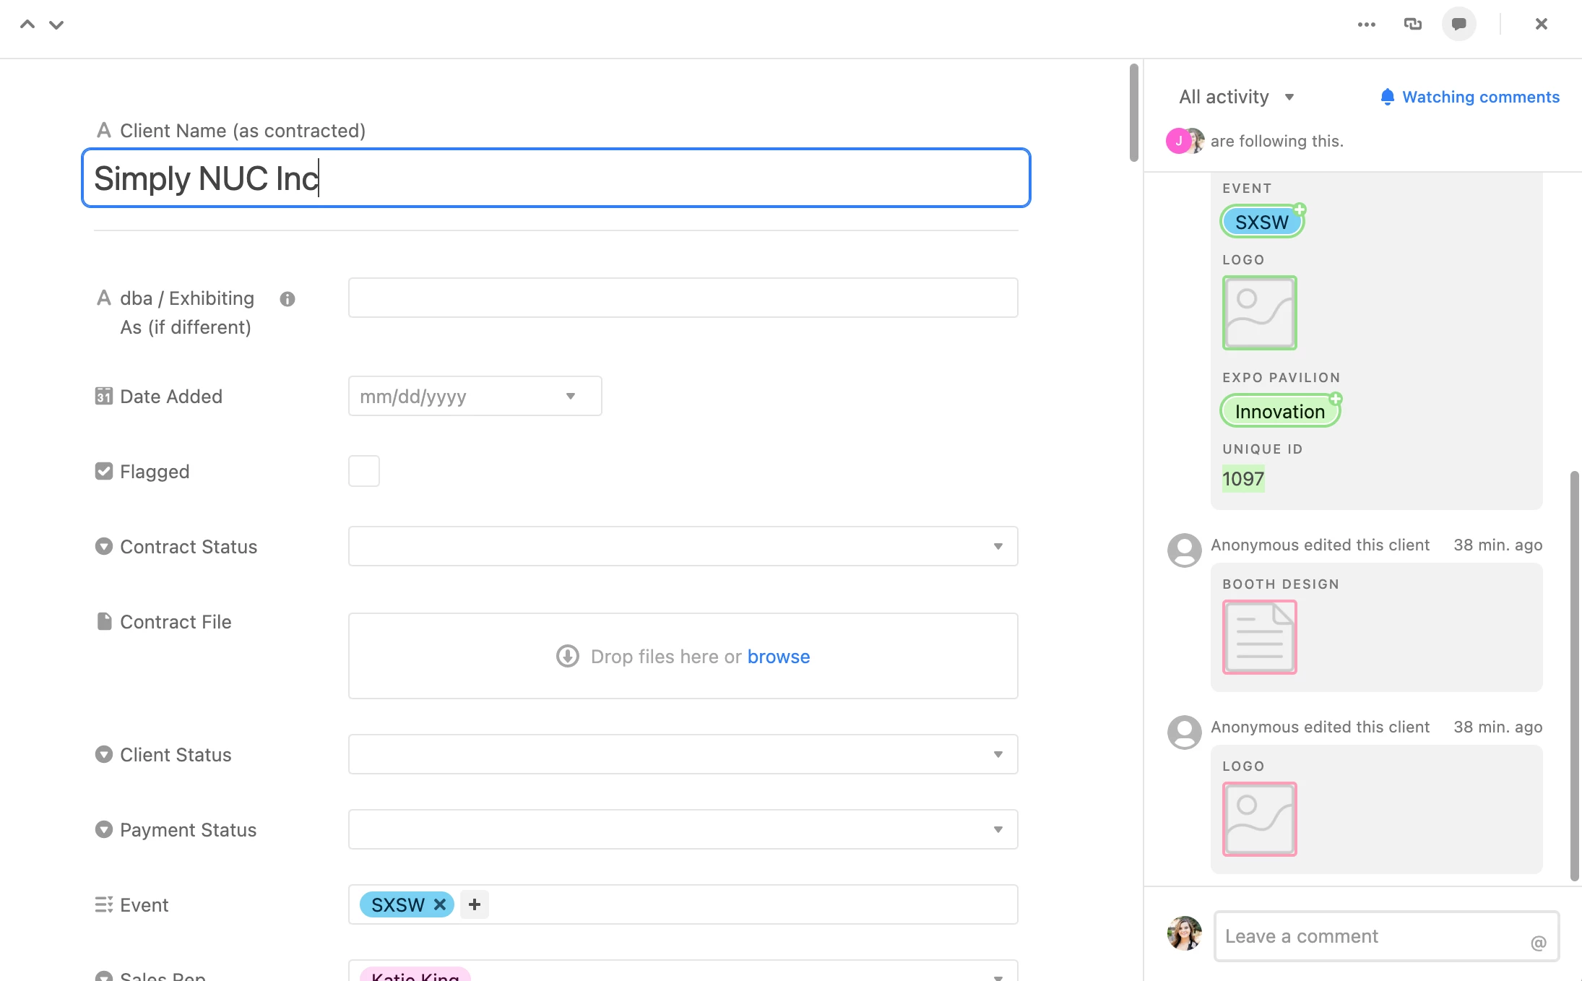Check the Flagged checkbox
Viewport: 1582px width, 981px height.
364,471
